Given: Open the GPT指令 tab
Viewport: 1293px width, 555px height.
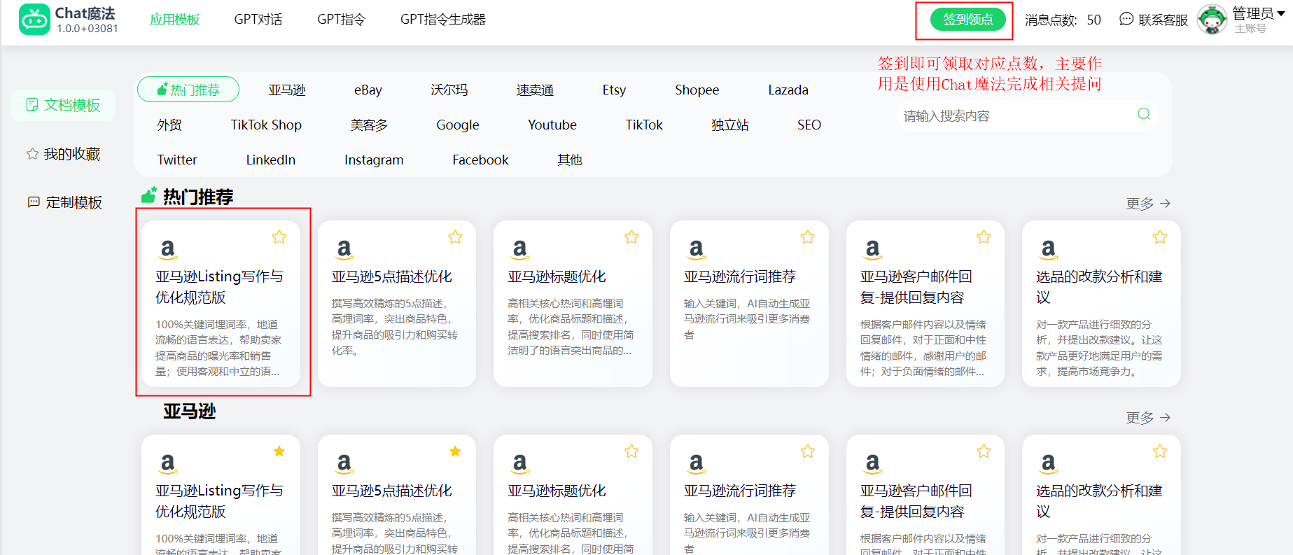Looking at the screenshot, I should pyautogui.click(x=342, y=20).
